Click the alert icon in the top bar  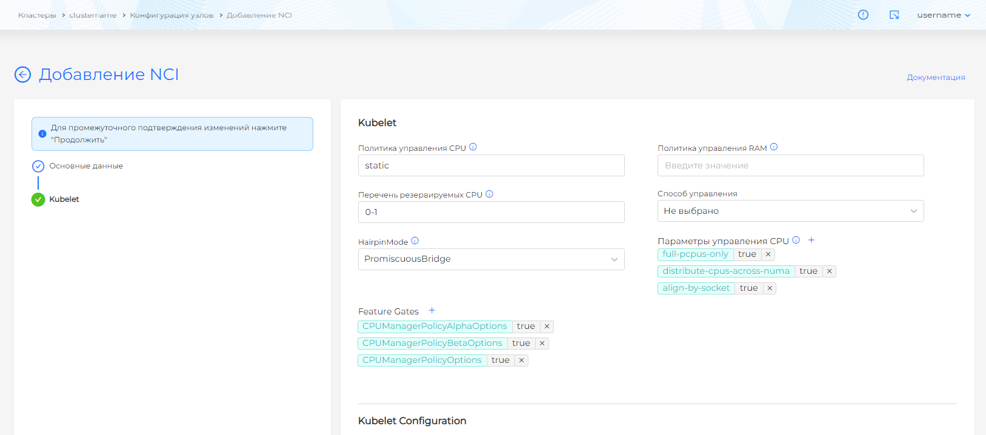pos(863,15)
